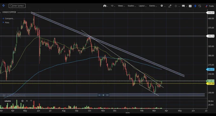Click the green 231.55 current price label
The width and height of the screenshot is (216, 116).
[x=211, y=81]
